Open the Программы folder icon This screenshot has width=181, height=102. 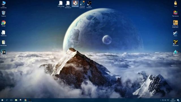click(175, 14)
